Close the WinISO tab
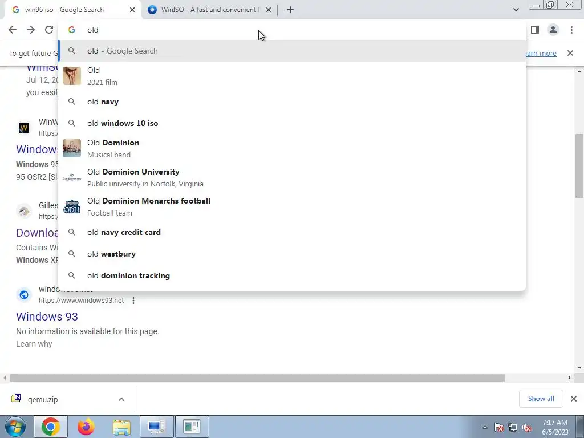 (x=269, y=10)
